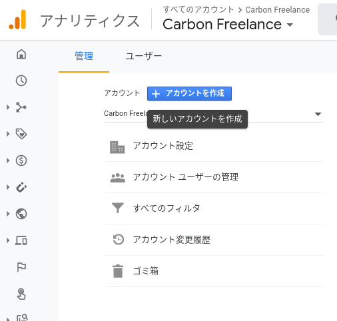Open the magnet Acquisition sidebar icon

click(21, 187)
